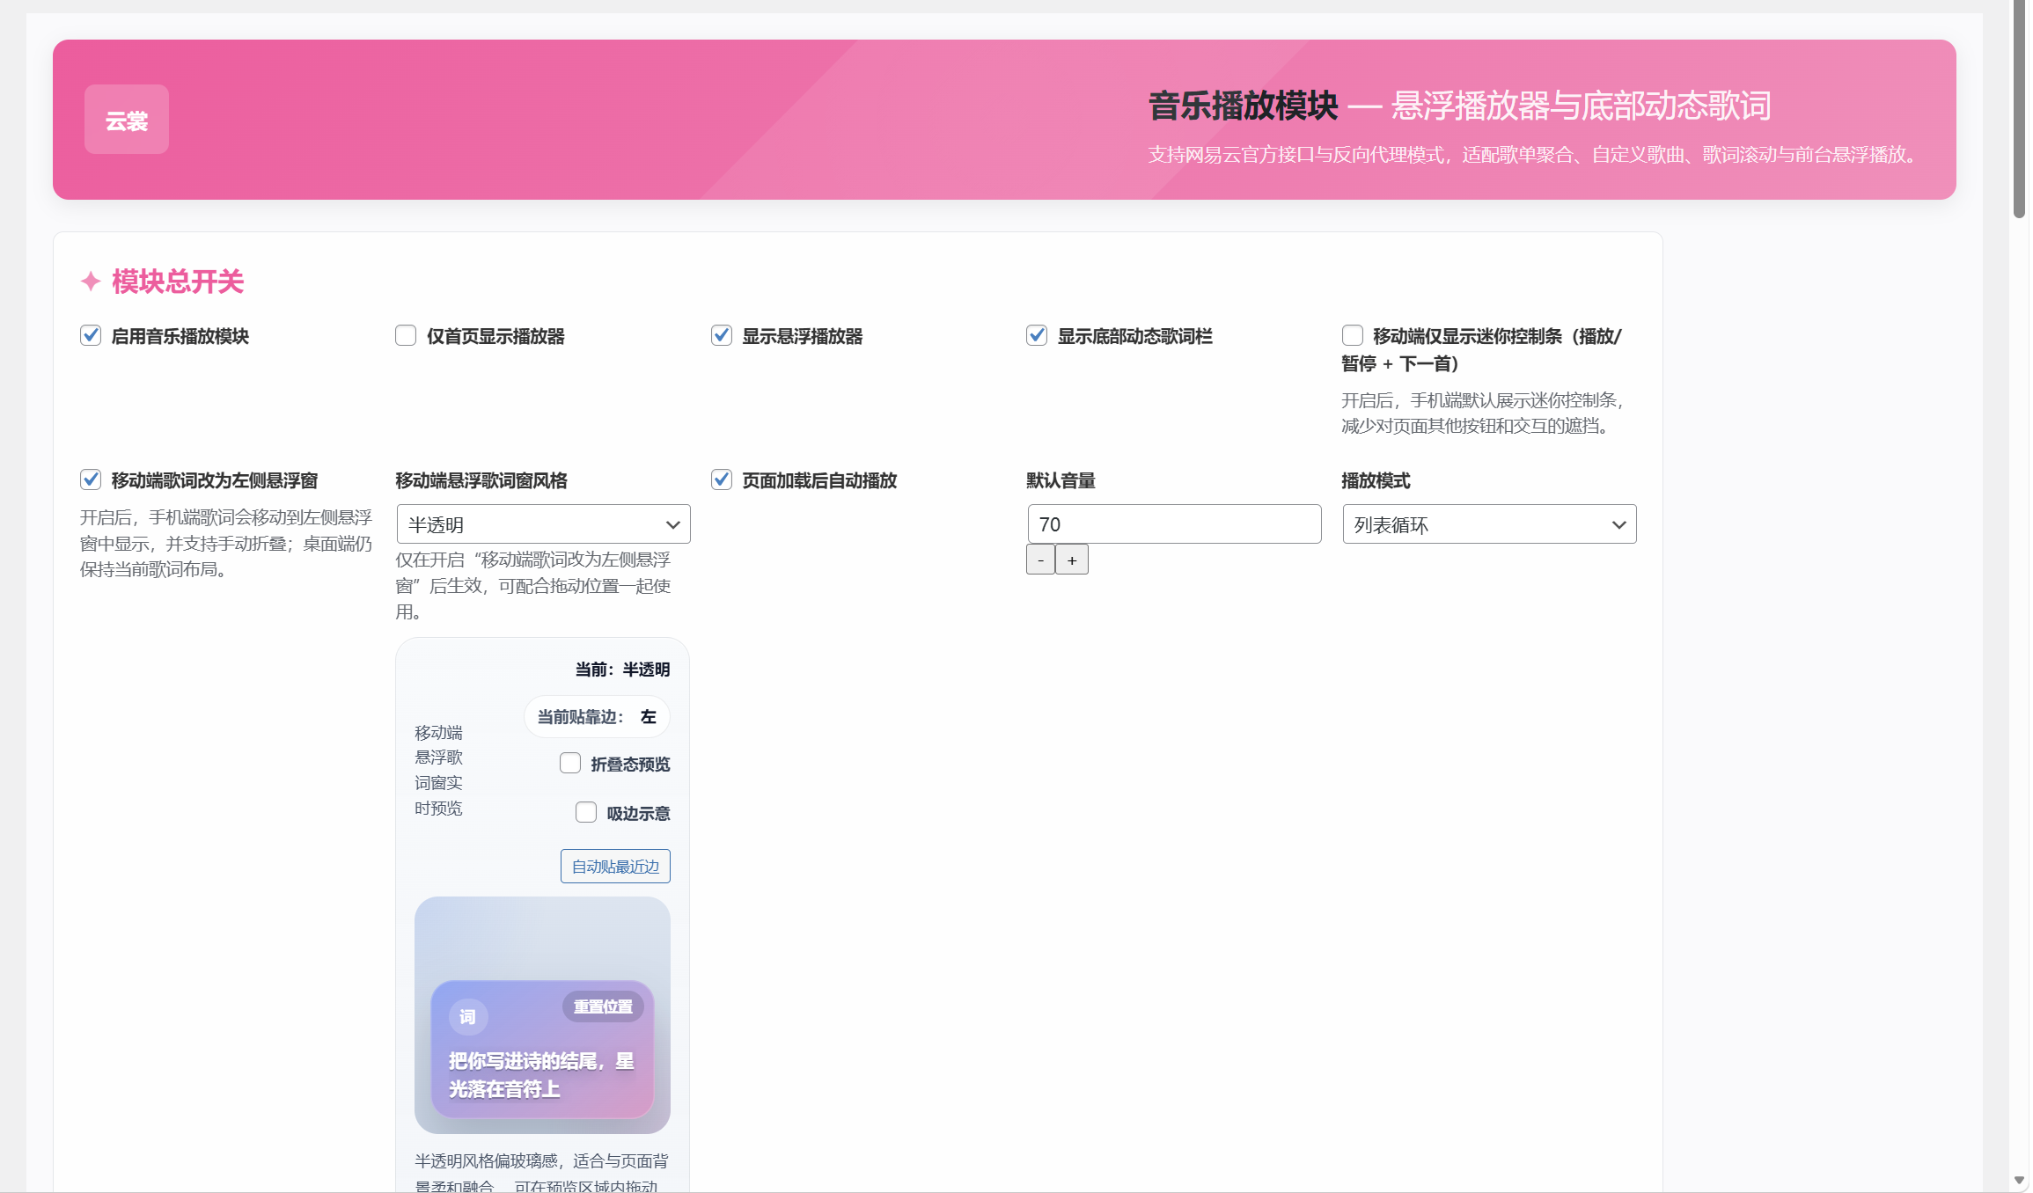The height and width of the screenshot is (1193, 2033).
Task: Click the page vertical scrollbar thumb
Action: click(x=2020, y=110)
